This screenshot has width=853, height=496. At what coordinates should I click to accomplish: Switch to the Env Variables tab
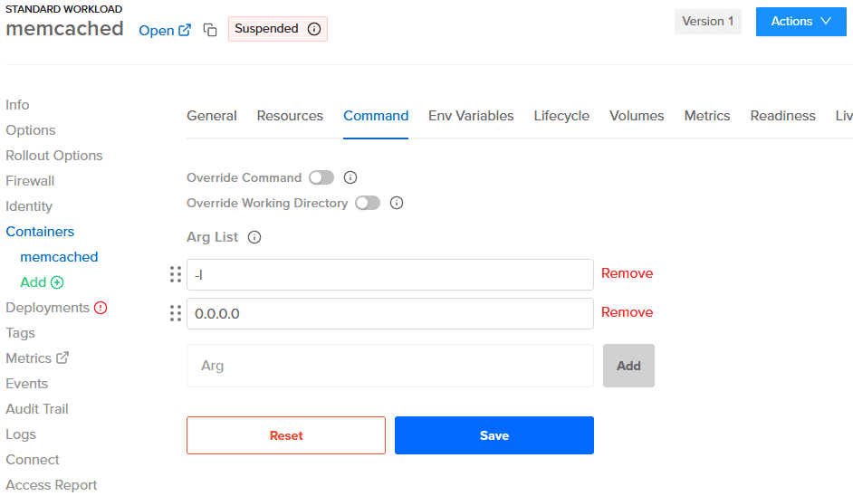(x=471, y=116)
